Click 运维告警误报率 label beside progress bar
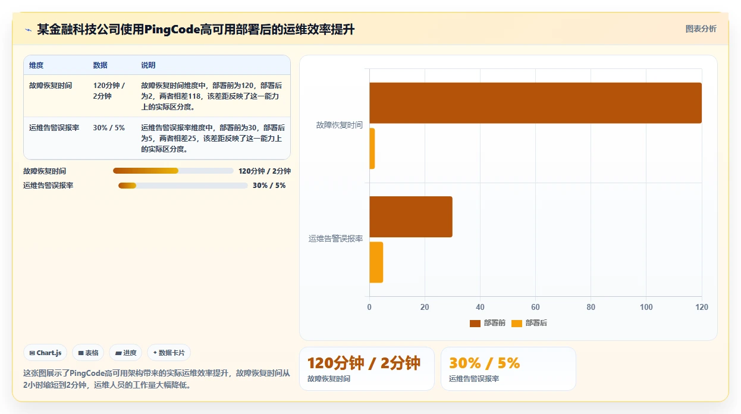The width and height of the screenshot is (741, 414). click(x=48, y=186)
